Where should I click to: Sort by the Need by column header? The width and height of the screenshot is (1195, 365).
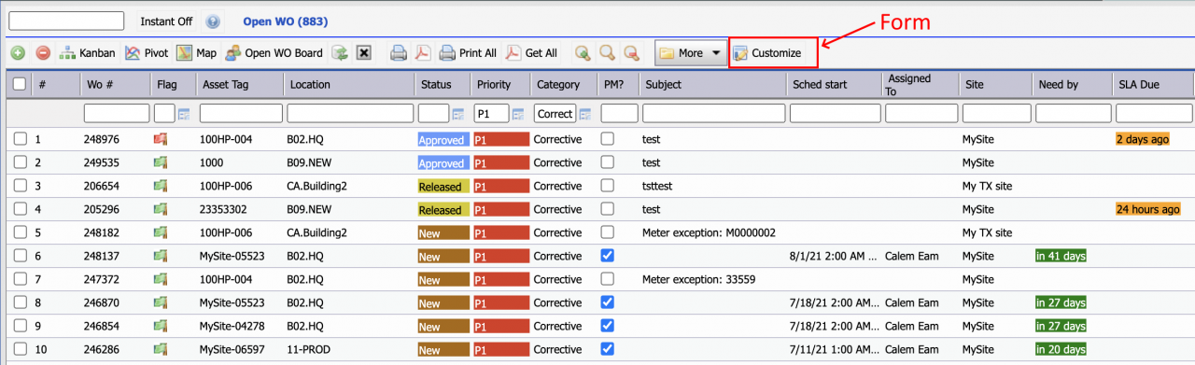[1059, 84]
